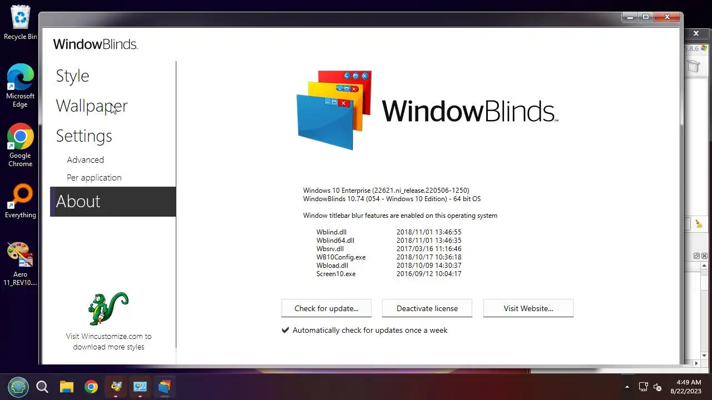This screenshot has width=712, height=400.
Task: Select the About section
Action: coord(113,202)
